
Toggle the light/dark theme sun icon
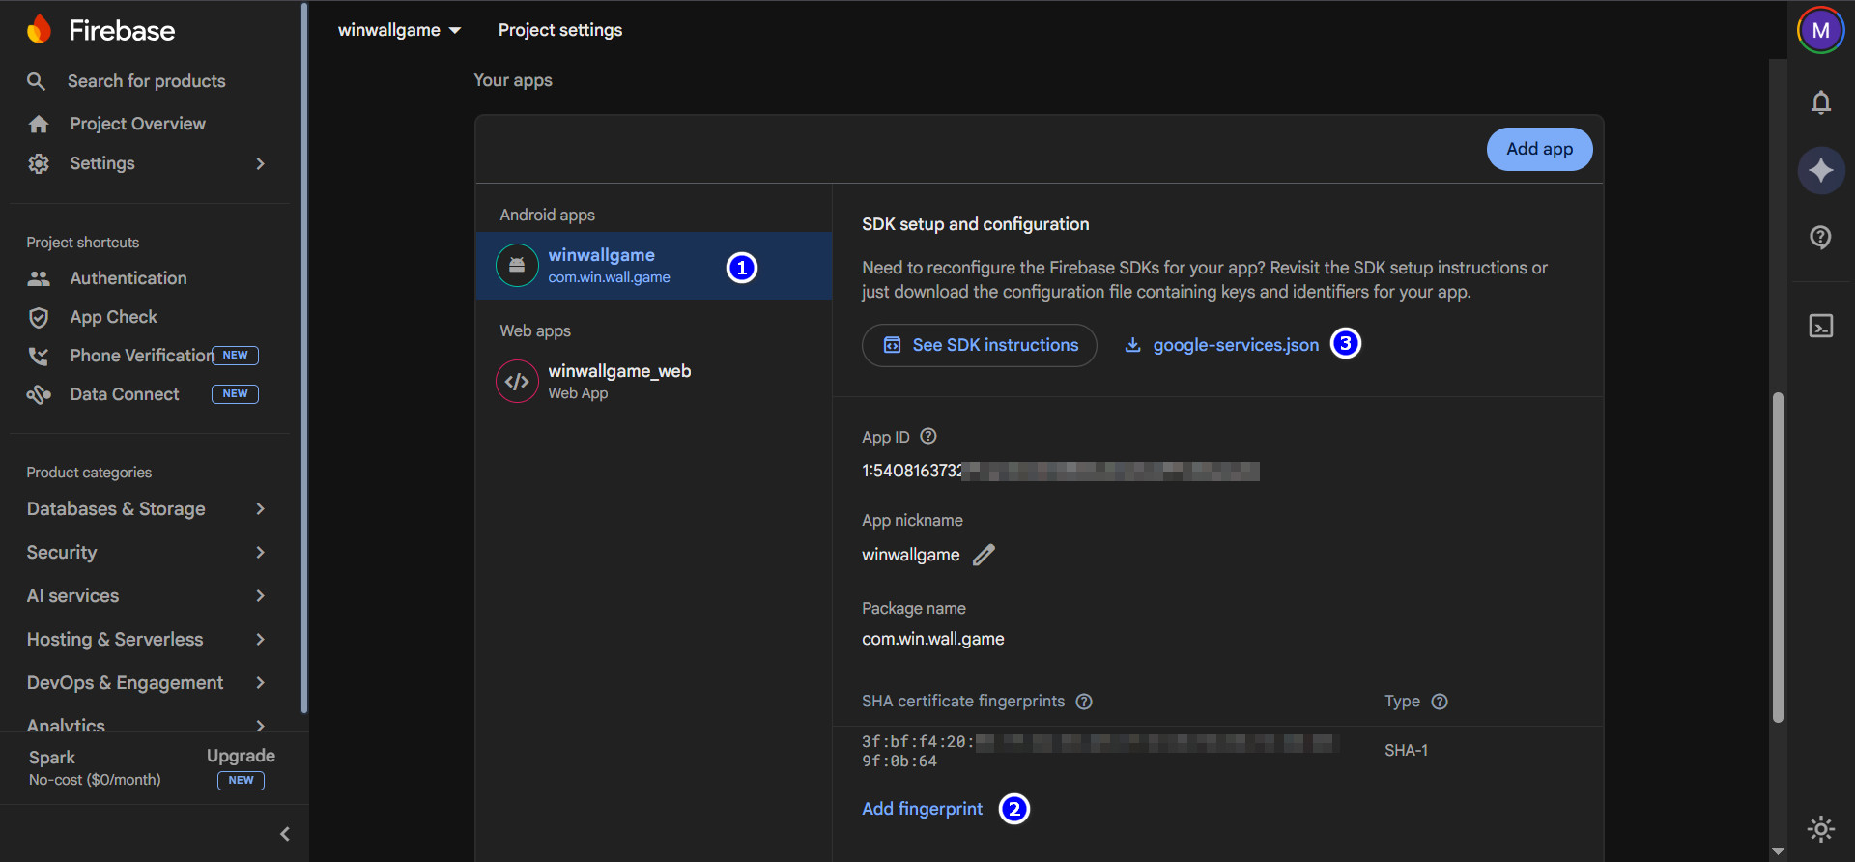point(1821,829)
